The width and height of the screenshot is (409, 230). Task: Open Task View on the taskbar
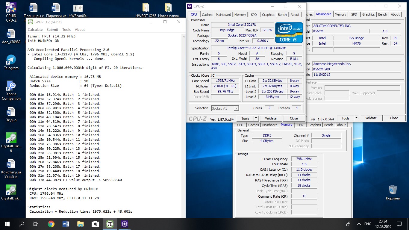[x=36, y=224]
